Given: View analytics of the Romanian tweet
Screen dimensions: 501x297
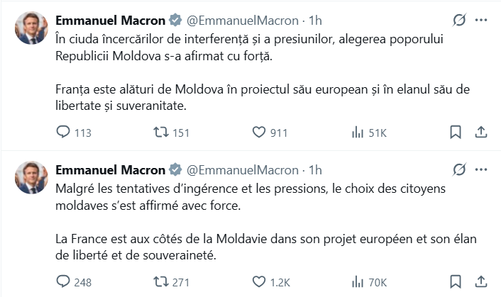Looking at the screenshot, I should [x=358, y=132].
